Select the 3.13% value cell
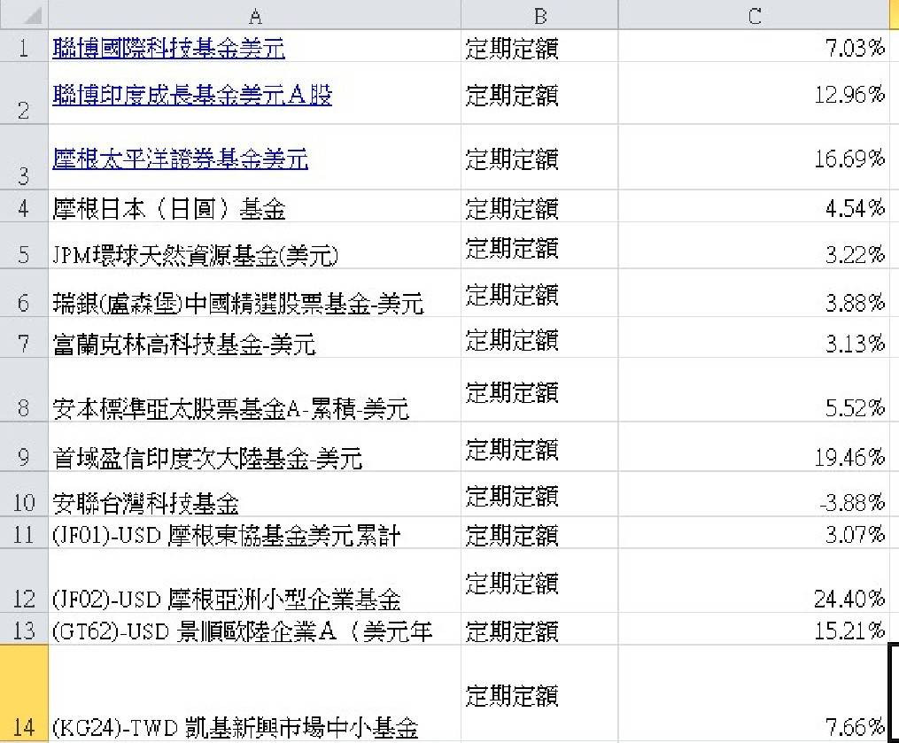Image resolution: width=899 pixels, height=743 pixels. click(x=754, y=337)
